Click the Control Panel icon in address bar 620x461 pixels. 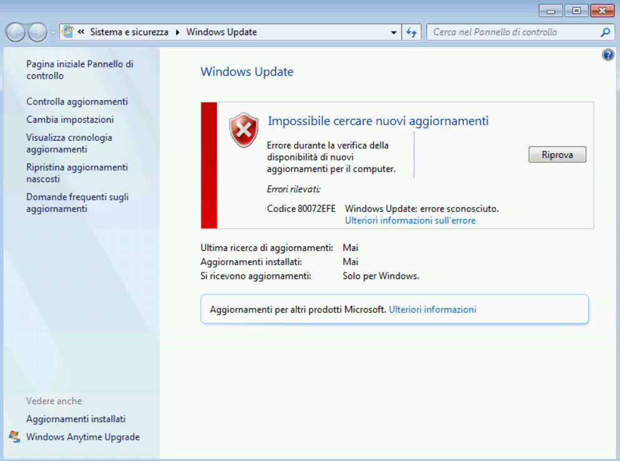click(x=68, y=32)
